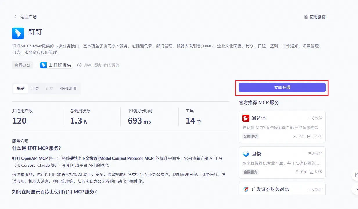Click the 通达信 red logo icon
Screen dimensions: 358x209
tap(246, 118)
